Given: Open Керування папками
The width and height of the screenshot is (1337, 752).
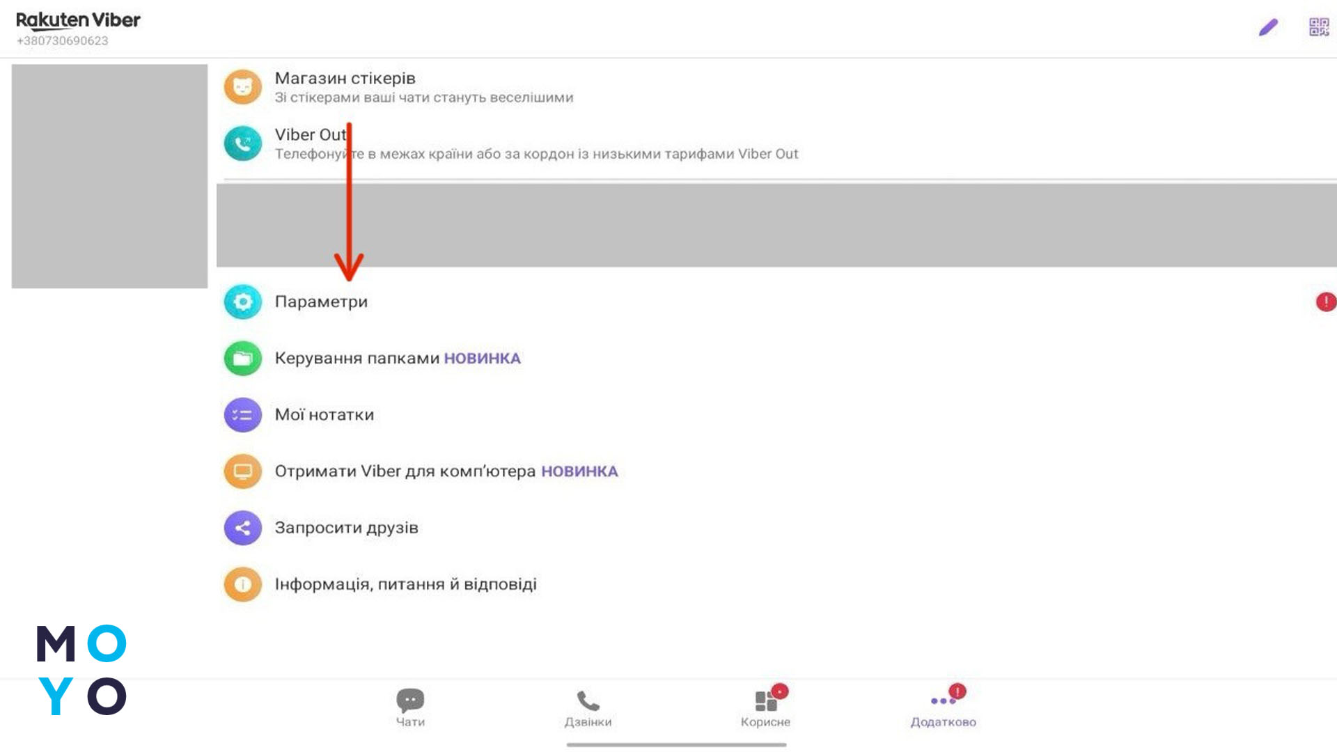Looking at the screenshot, I should [776, 358].
